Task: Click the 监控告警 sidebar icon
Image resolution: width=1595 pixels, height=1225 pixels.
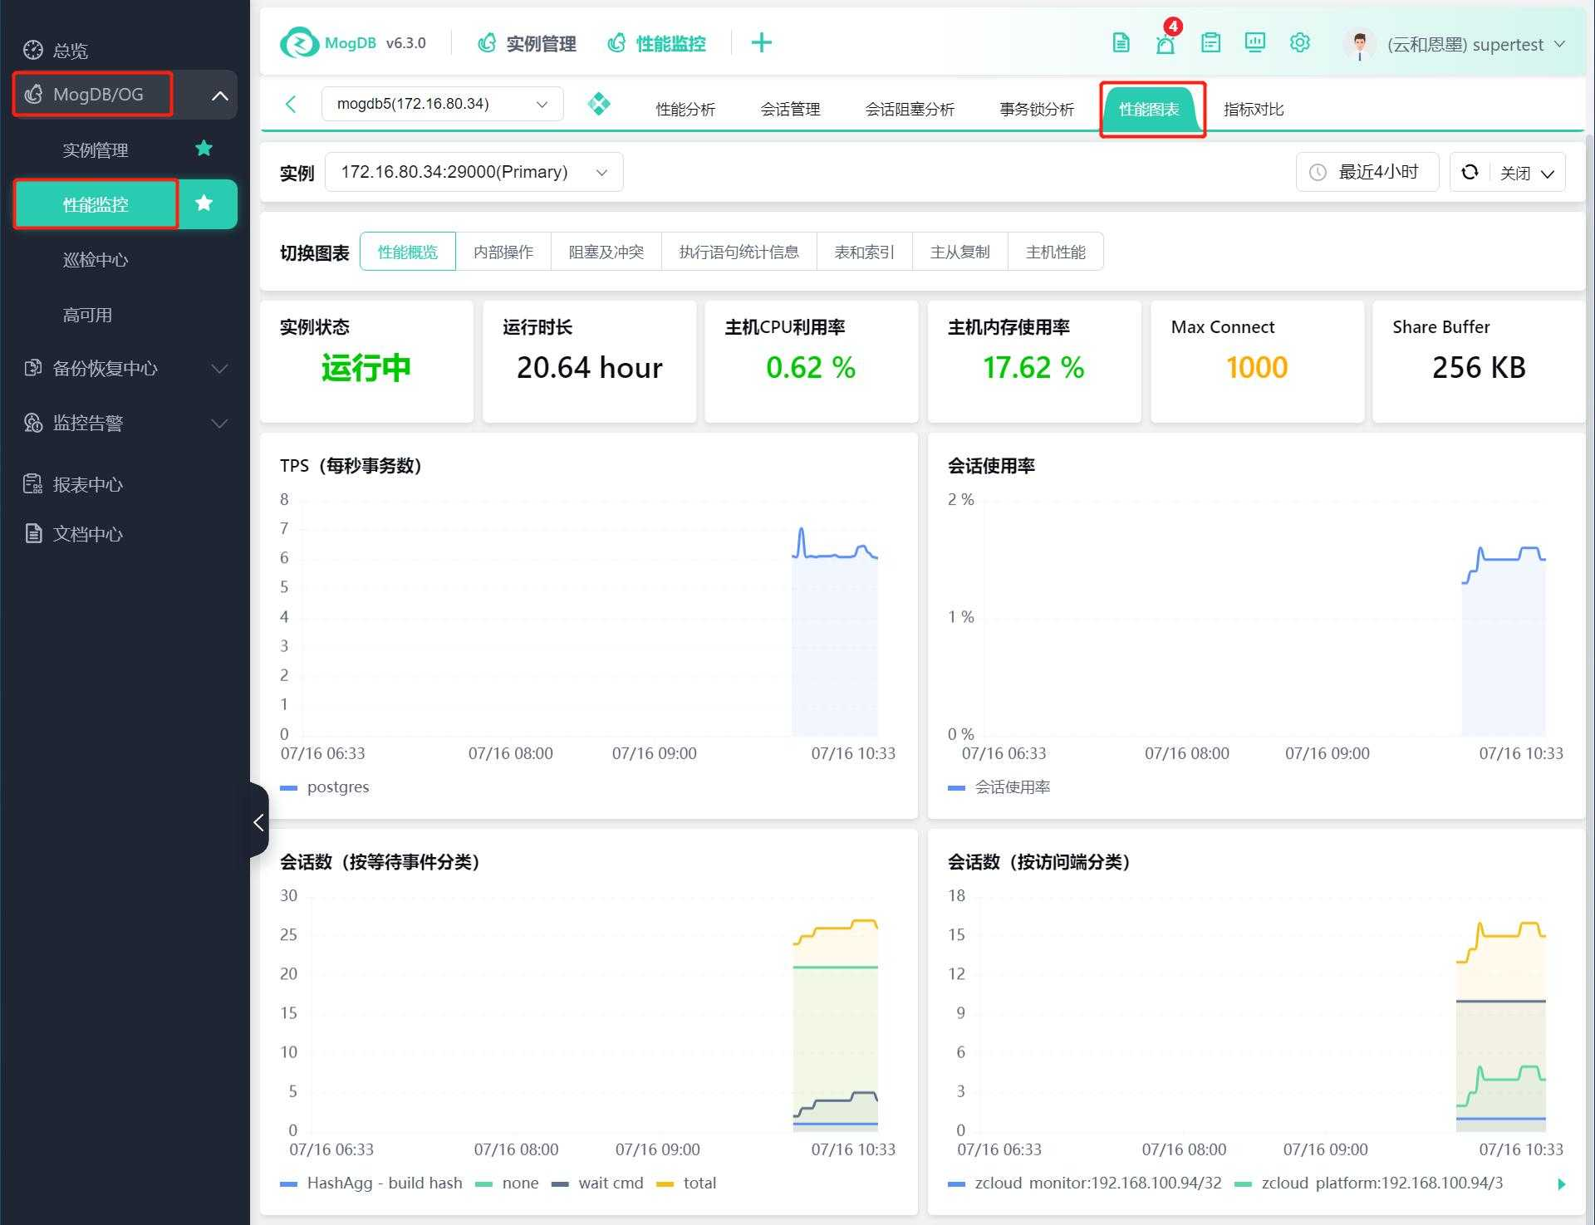Action: [32, 423]
